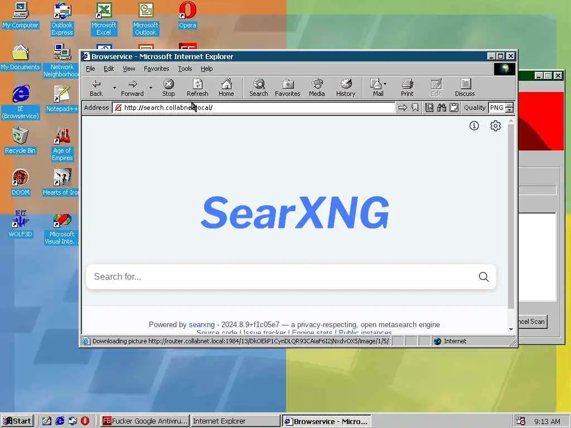Launch Opera from the quick launch bar
571x428 pixels.
(85, 421)
